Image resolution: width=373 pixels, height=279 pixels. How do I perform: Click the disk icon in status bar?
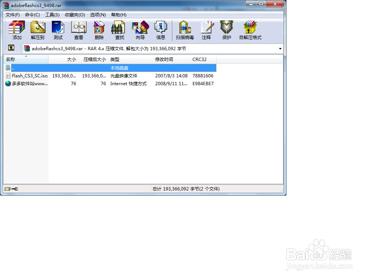coord(7,189)
